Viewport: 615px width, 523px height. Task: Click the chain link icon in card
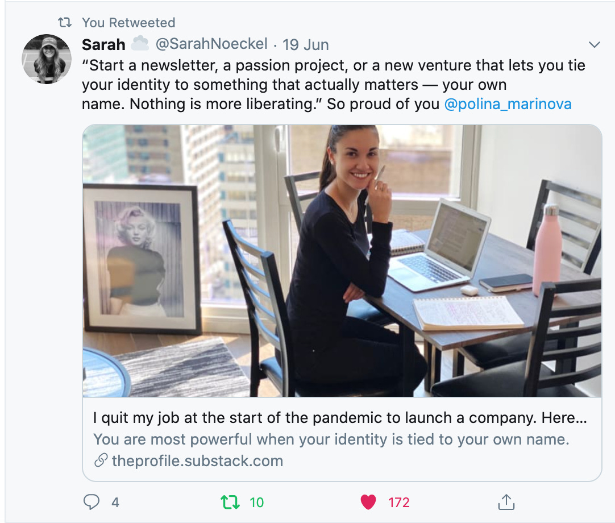[101, 460]
